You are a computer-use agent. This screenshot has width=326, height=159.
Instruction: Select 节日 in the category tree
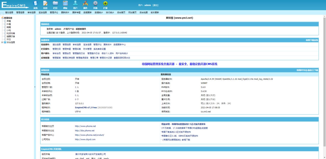[9, 39]
